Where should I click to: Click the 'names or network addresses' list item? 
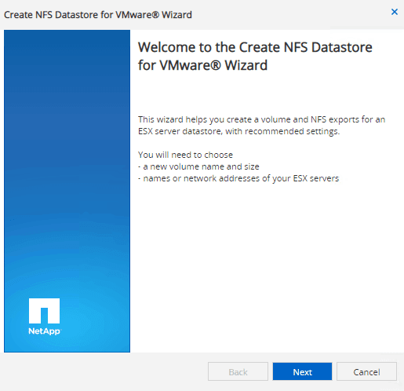click(x=238, y=178)
